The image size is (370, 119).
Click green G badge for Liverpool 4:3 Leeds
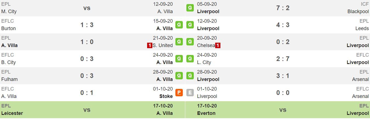[190, 25]
